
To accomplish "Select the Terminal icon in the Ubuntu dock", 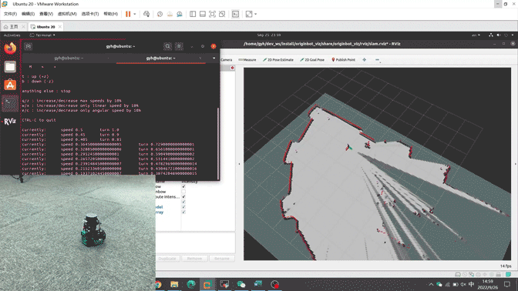I will click(x=10, y=103).
